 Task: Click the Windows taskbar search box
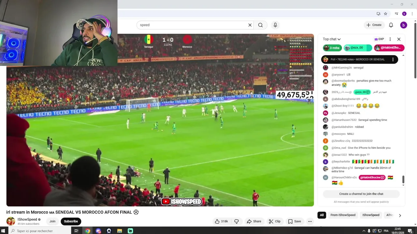[x=39, y=231]
